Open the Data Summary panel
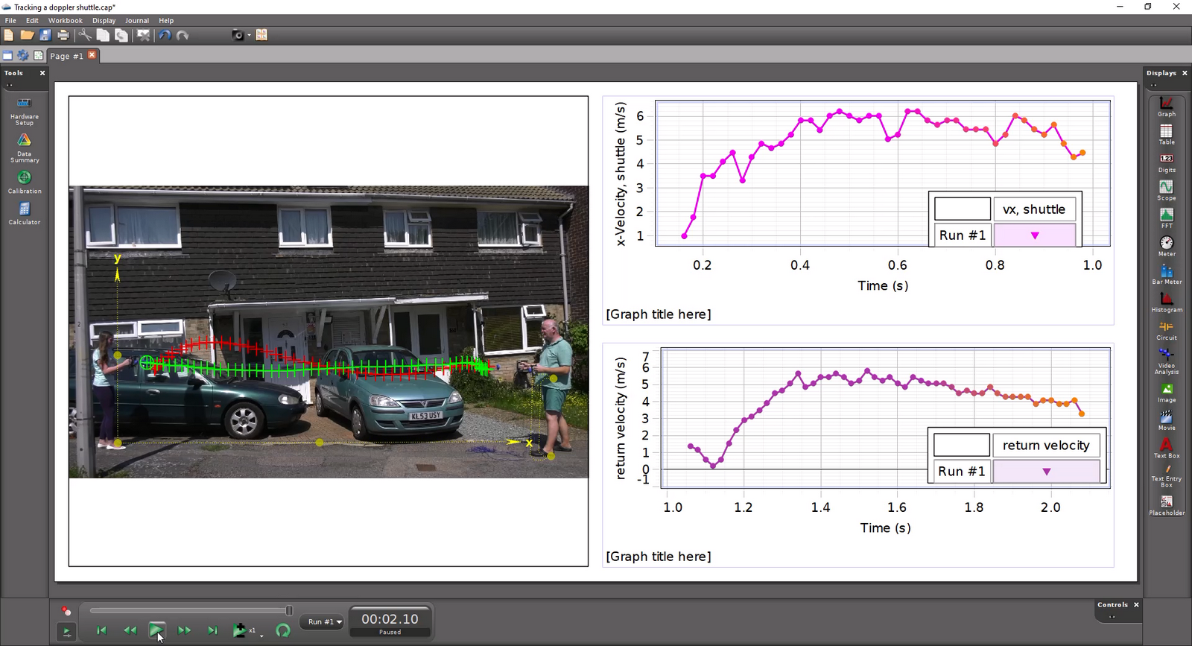Image resolution: width=1192 pixels, height=646 pixels. (24, 147)
